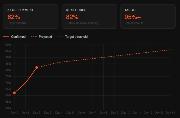180x118 pixels.
Task: Toggle the Confirmed series legend label
Action: coord(18,37)
